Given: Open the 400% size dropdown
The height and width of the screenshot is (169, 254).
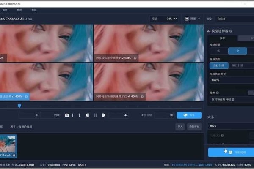Looking at the screenshot, I should [x=231, y=126].
